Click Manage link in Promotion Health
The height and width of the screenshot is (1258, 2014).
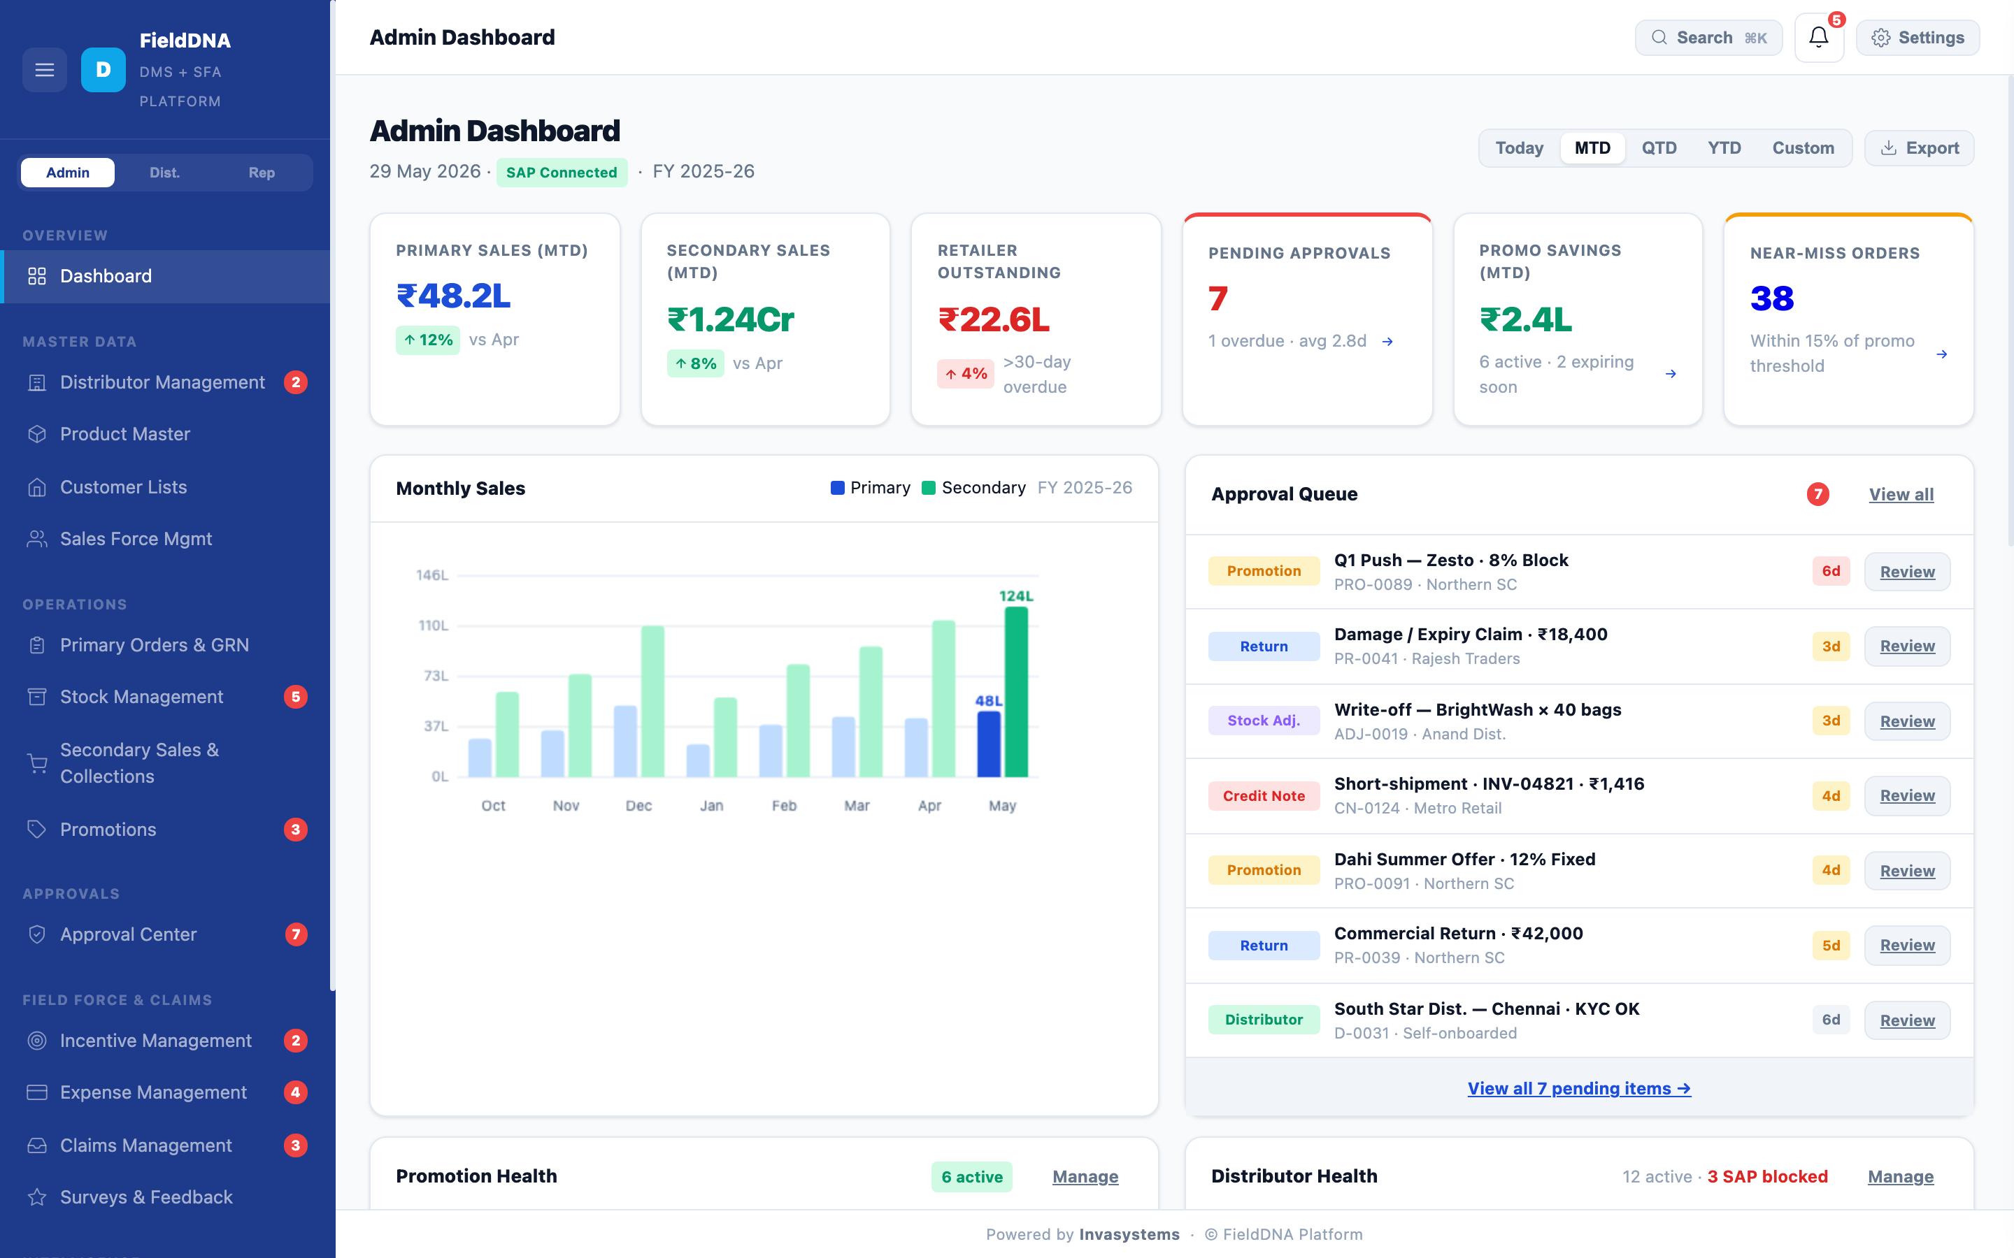1085,1176
